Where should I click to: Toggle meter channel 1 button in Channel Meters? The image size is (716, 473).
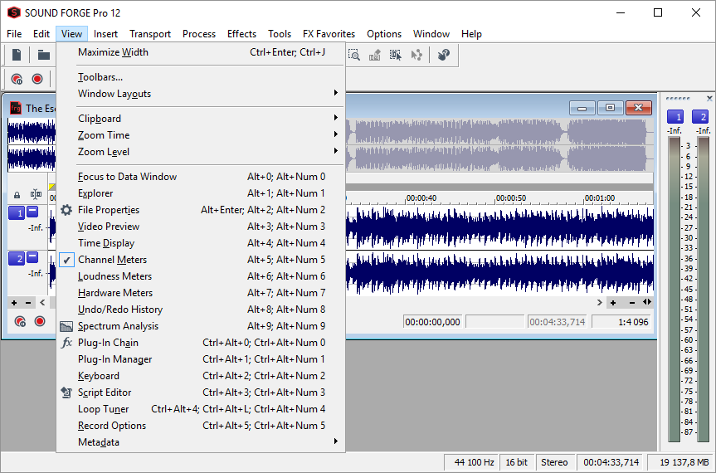[675, 117]
